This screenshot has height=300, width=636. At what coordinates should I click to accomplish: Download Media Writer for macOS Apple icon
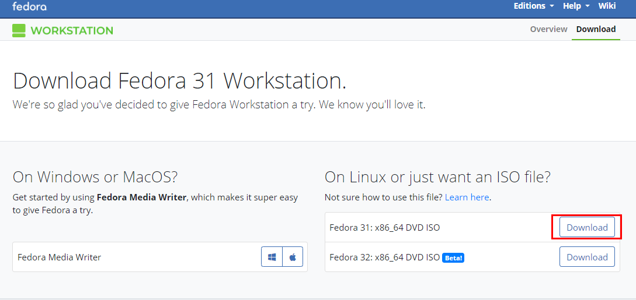[x=293, y=257]
